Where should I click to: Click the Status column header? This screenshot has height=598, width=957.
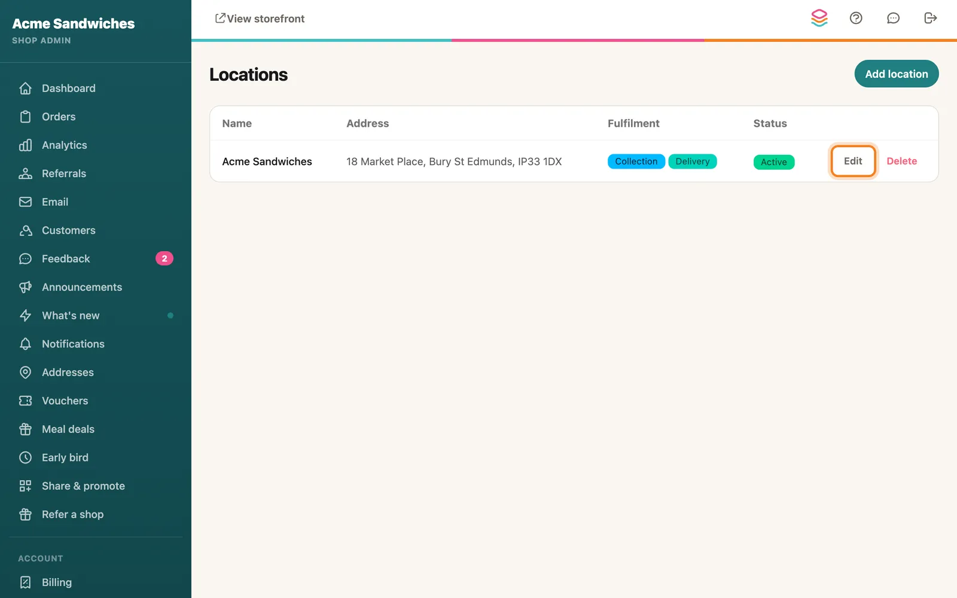click(770, 123)
